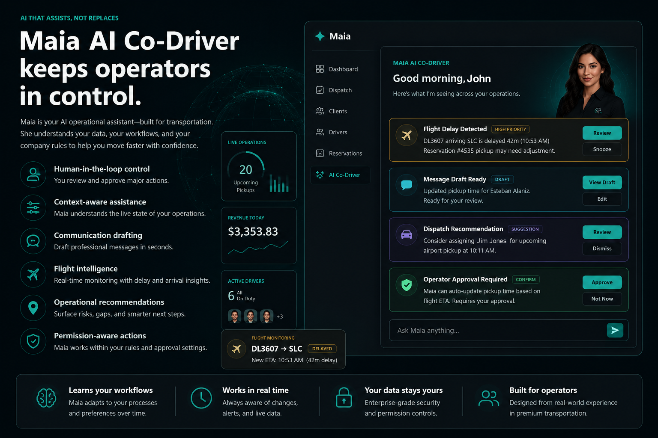Send the message with arrow button

pos(615,330)
